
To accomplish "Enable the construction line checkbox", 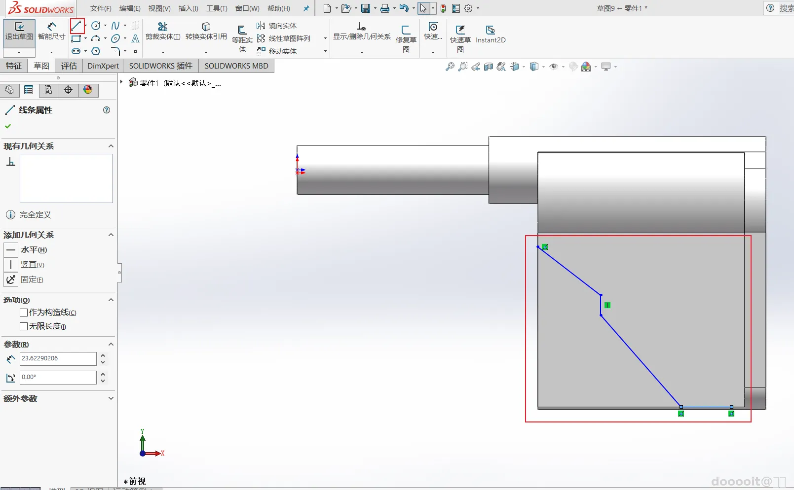I will click(24, 313).
